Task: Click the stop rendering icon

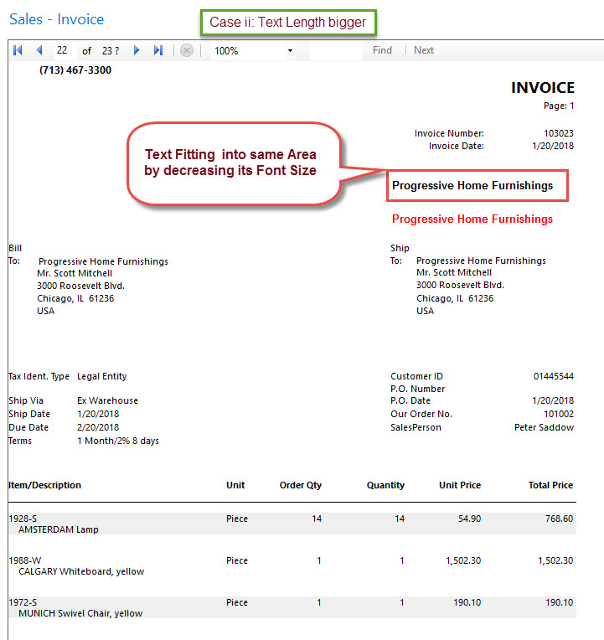Action: tap(187, 50)
